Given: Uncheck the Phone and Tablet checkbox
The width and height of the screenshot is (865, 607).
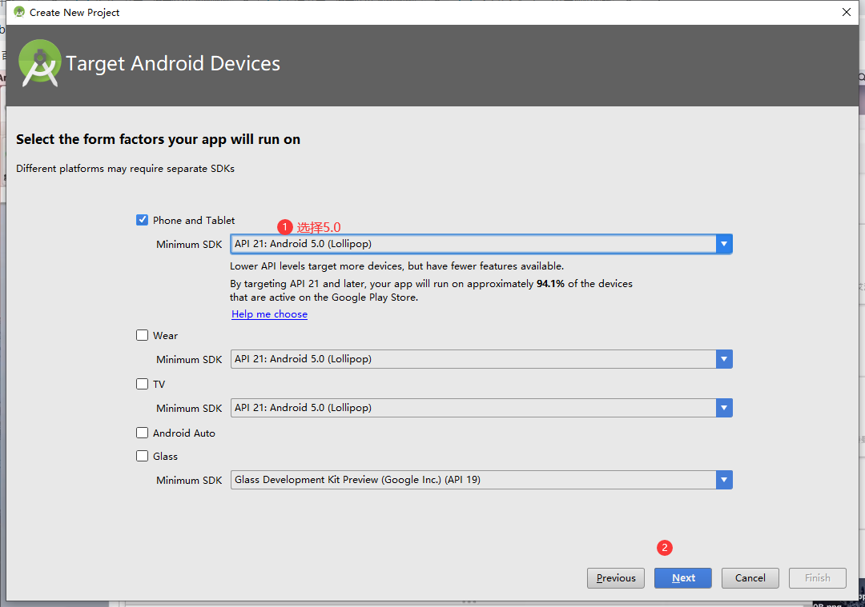Looking at the screenshot, I should pyautogui.click(x=143, y=220).
